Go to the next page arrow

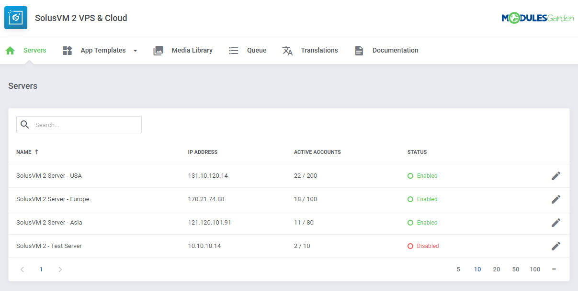[x=60, y=269]
